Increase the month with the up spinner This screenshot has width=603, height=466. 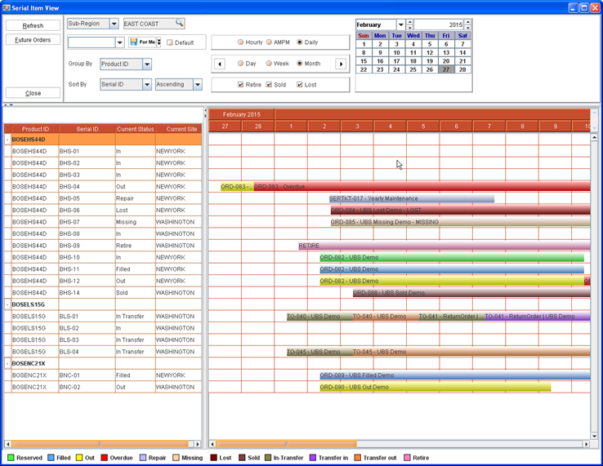point(410,22)
